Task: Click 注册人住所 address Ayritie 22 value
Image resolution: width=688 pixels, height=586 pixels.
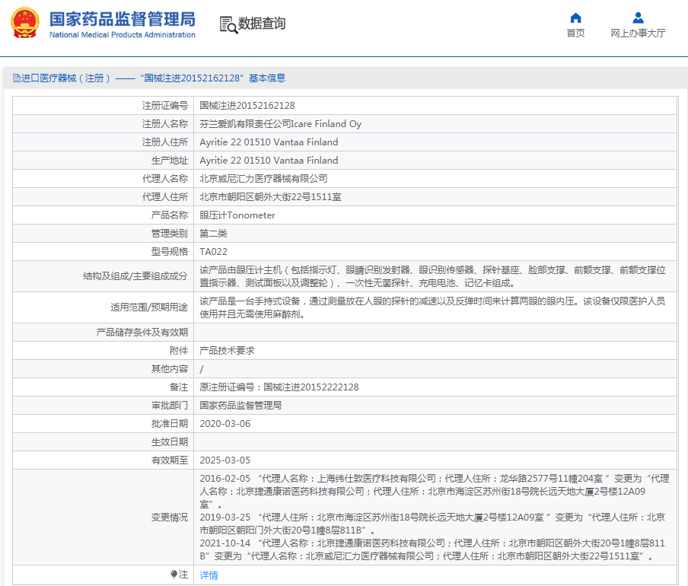Action: click(269, 142)
